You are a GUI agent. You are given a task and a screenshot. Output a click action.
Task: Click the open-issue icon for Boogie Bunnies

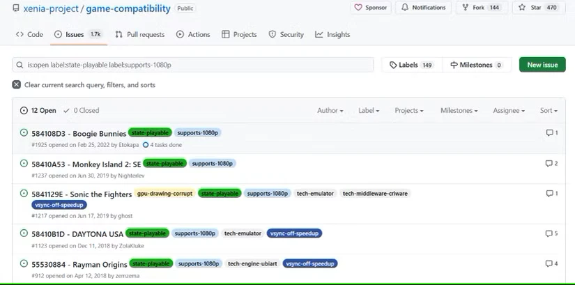(x=24, y=132)
